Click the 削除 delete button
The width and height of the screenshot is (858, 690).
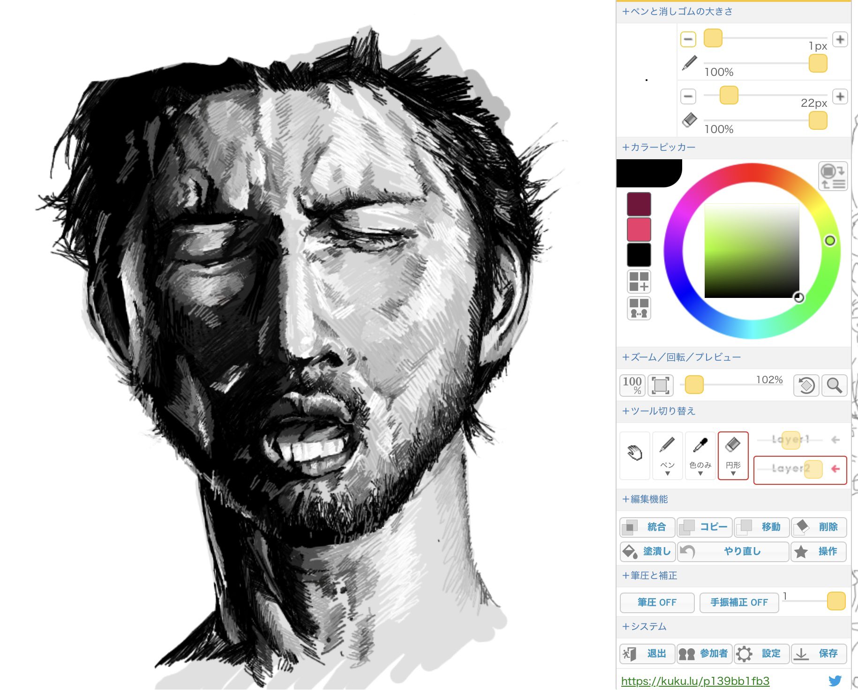pyautogui.click(x=819, y=527)
